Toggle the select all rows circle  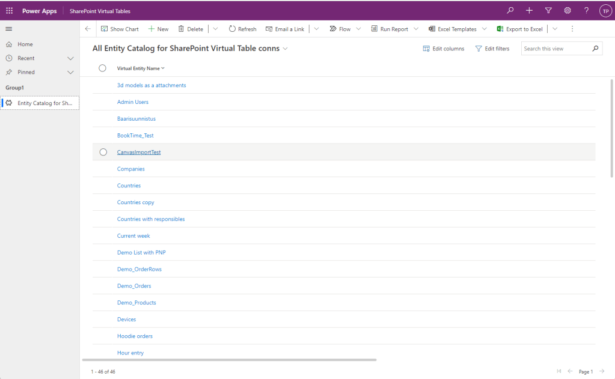pos(102,68)
